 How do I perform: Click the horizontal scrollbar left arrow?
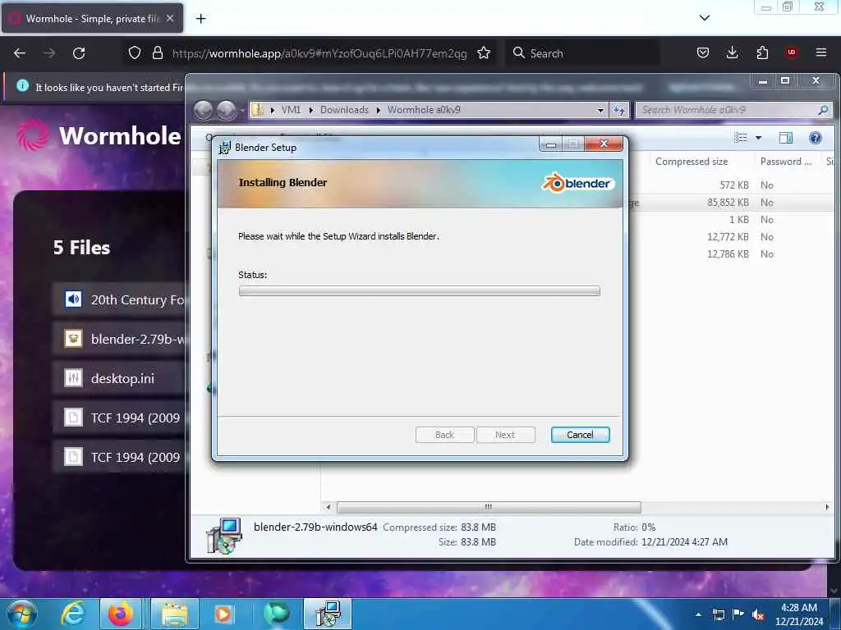(329, 507)
